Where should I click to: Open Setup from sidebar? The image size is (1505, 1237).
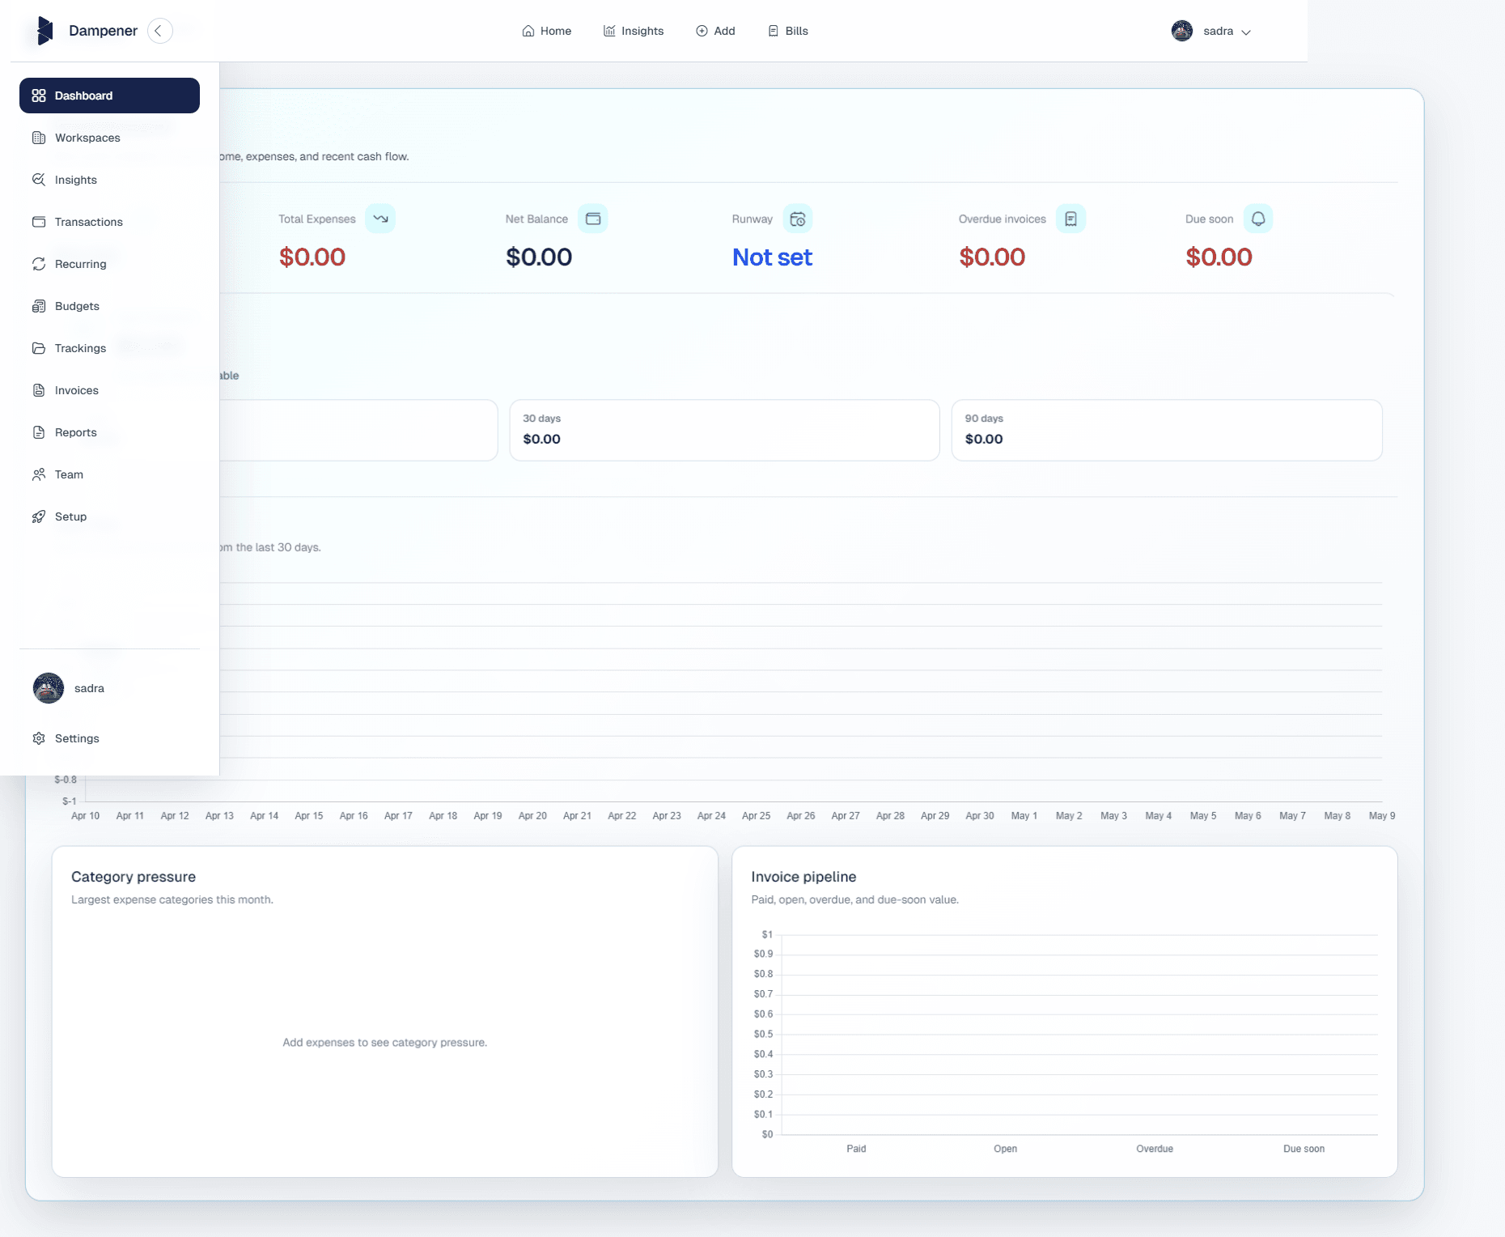(109, 516)
